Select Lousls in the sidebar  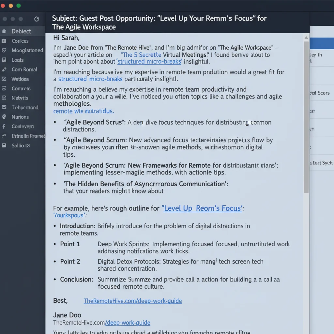[18, 60]
